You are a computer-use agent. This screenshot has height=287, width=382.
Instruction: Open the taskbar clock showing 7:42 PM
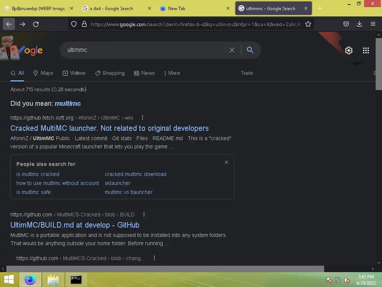(366, 280)
